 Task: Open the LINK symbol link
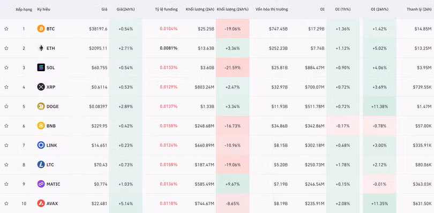coord(52,145)
